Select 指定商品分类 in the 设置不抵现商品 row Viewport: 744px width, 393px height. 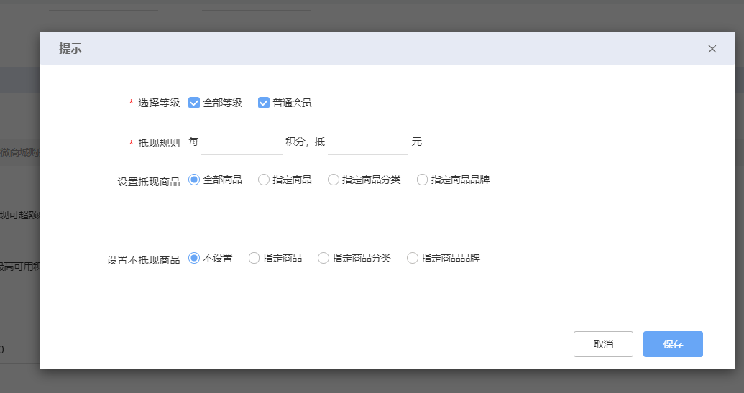click(323, 258)
